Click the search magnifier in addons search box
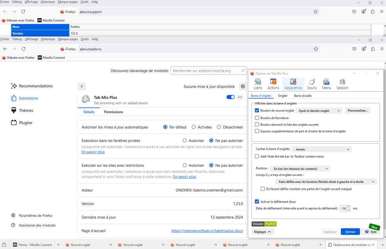 (243, 70)
